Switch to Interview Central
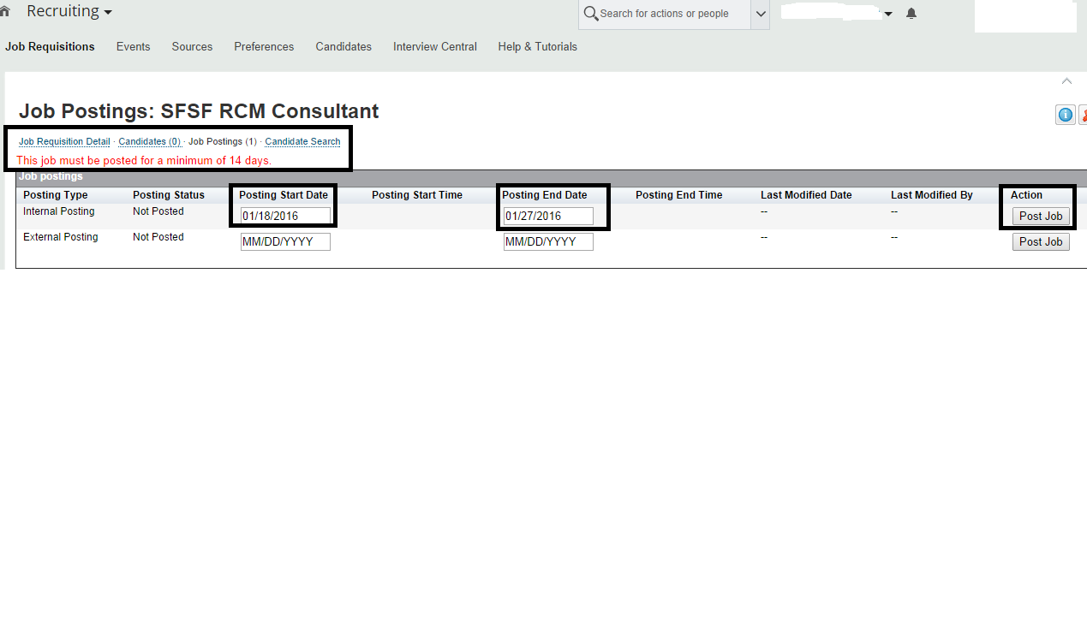 tap(434, 46)
